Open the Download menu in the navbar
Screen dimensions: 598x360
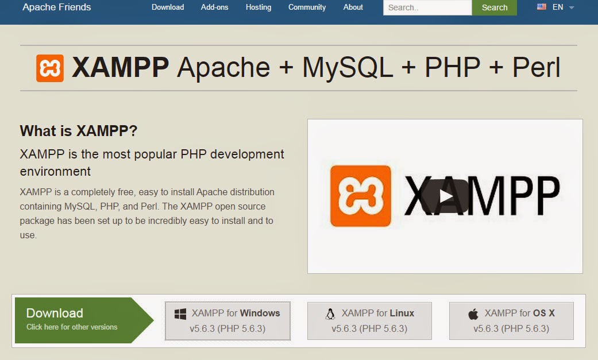click(x=167, y=7)
